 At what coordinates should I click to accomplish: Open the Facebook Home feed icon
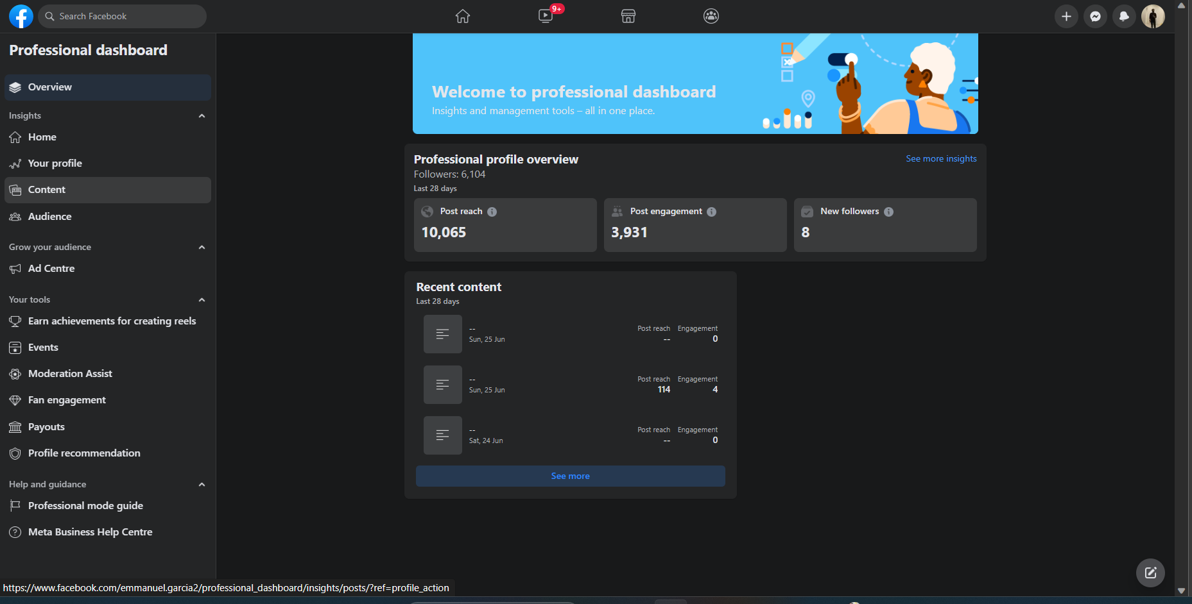[x=463, y=16]
